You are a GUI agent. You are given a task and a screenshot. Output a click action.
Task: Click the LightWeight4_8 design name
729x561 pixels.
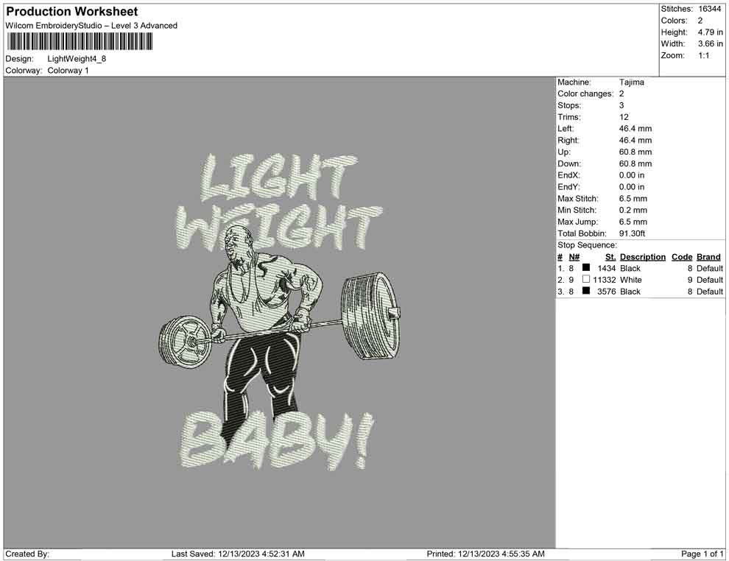[75, 59]
